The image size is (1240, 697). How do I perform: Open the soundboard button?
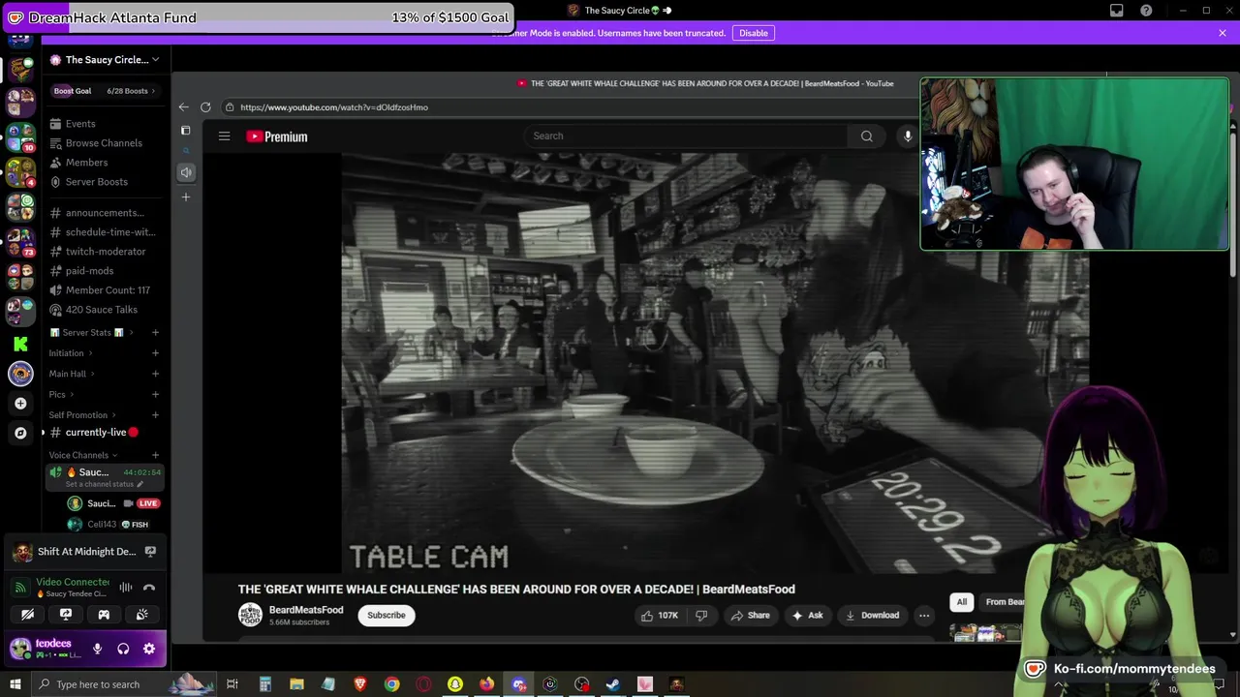point(141,614)
